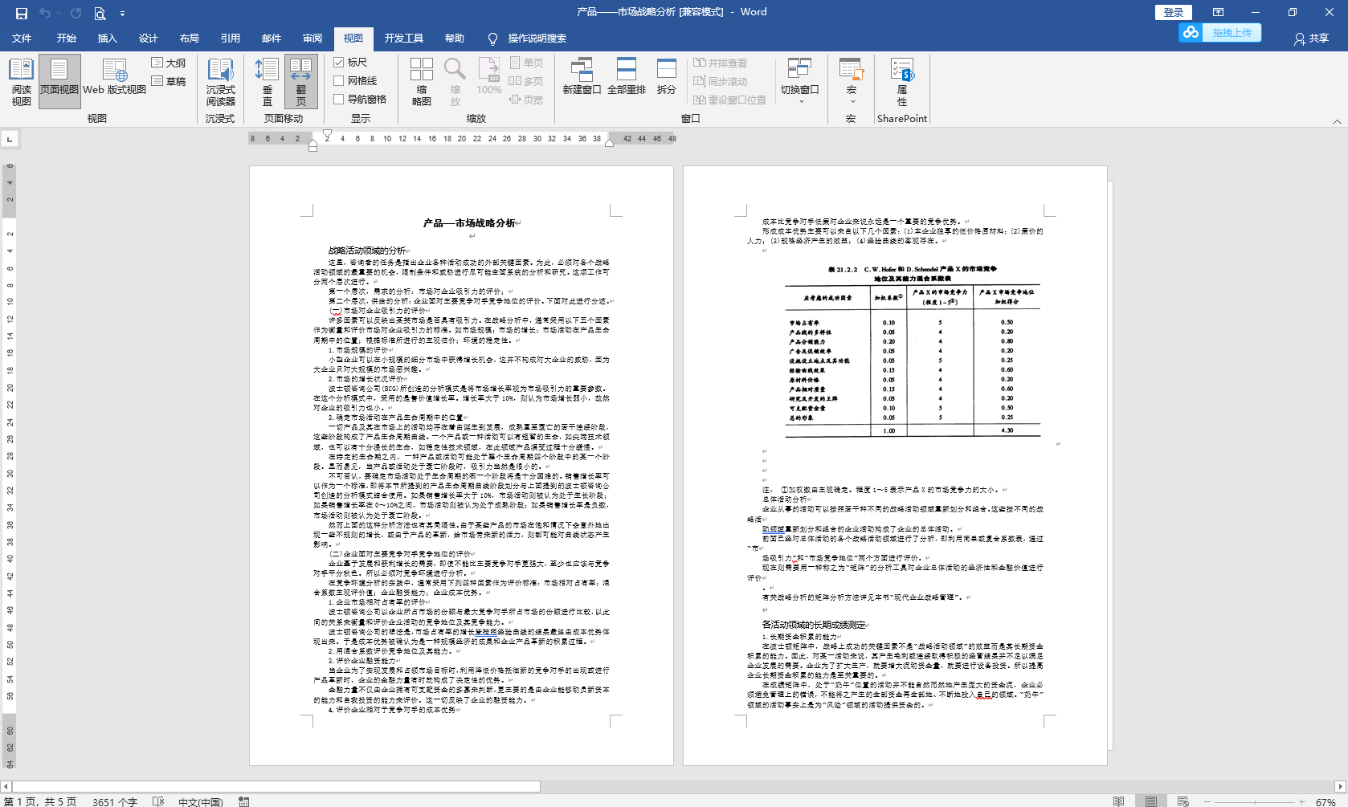Select 垂直 vertical page movement
Screen dimensions: 1348x807
click(268, 81)
